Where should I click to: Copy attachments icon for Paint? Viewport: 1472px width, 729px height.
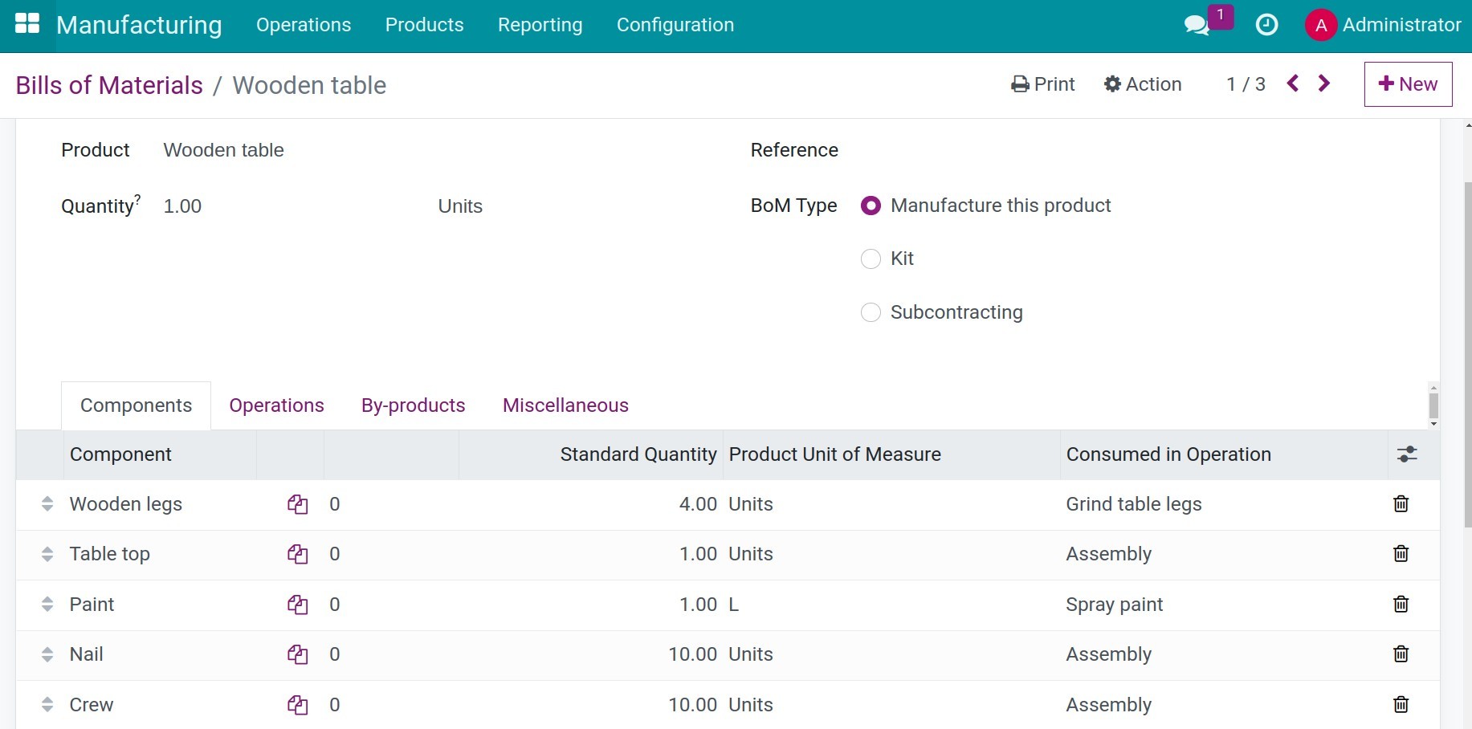click(298, 605)
